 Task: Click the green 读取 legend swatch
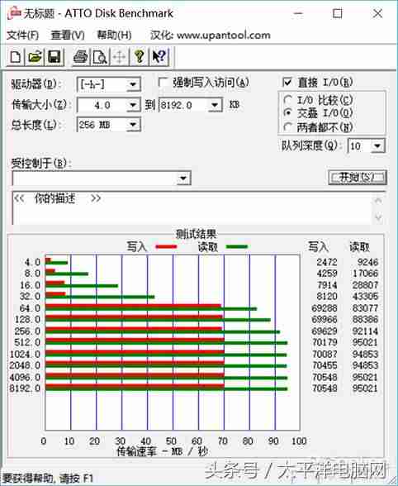[237, 247]
